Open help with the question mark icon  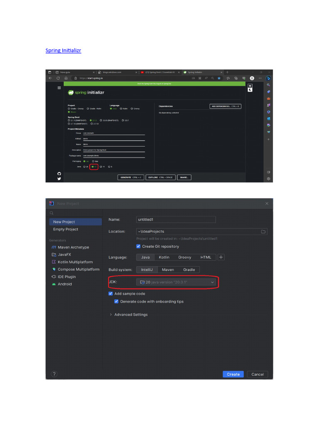54,374
